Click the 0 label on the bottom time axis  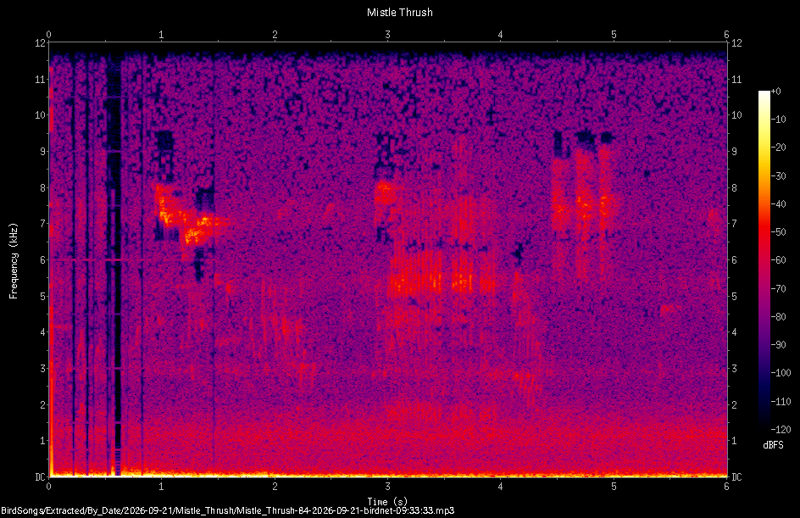point(48,487)
